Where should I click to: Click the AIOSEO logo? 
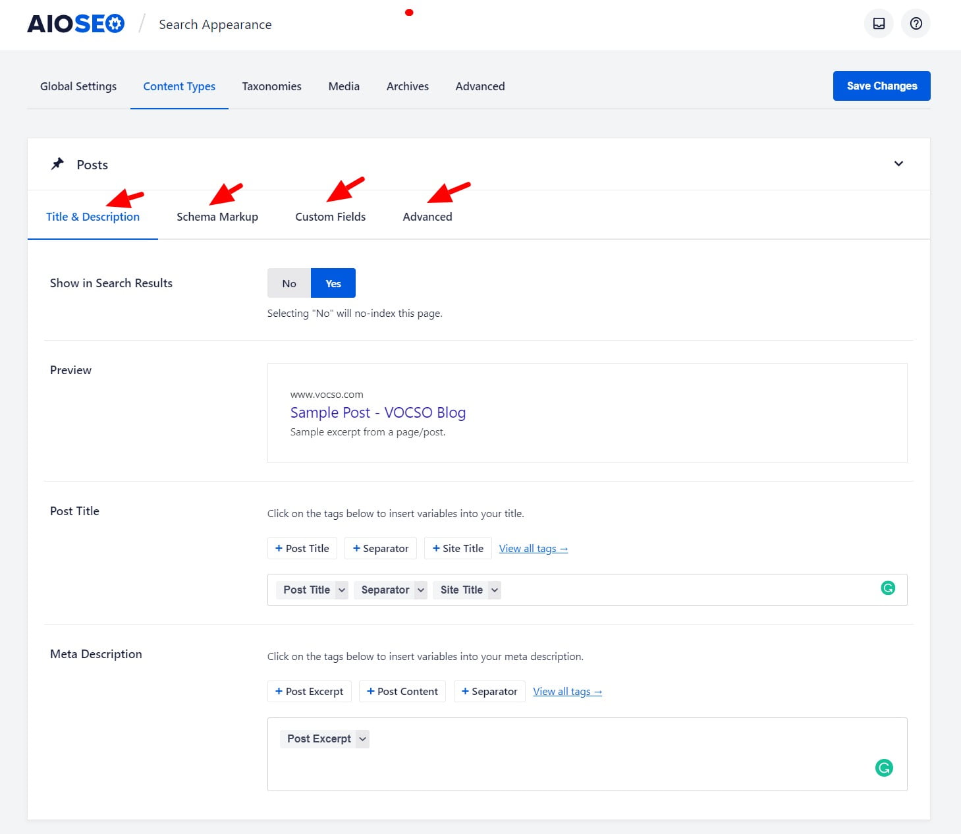tap(76, 24)
